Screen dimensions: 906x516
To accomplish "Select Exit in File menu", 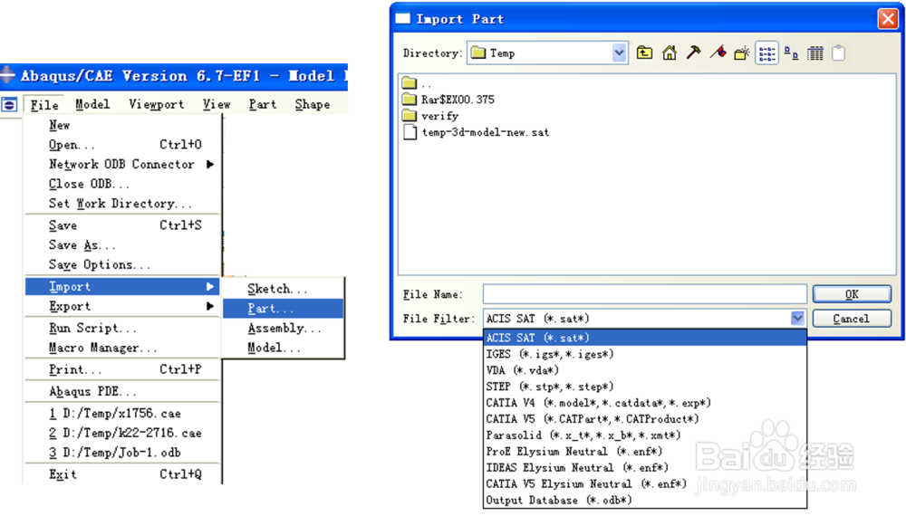I will click(122, 474).
